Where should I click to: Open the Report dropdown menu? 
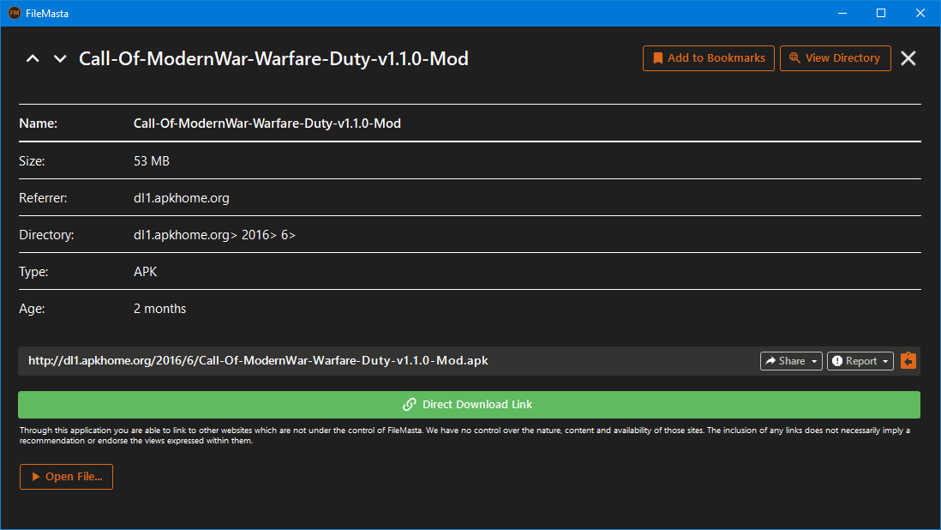click(884, 360)
